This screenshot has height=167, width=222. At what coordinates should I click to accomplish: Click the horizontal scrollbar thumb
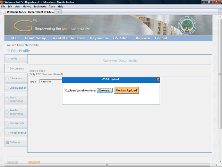click(107, 165)
